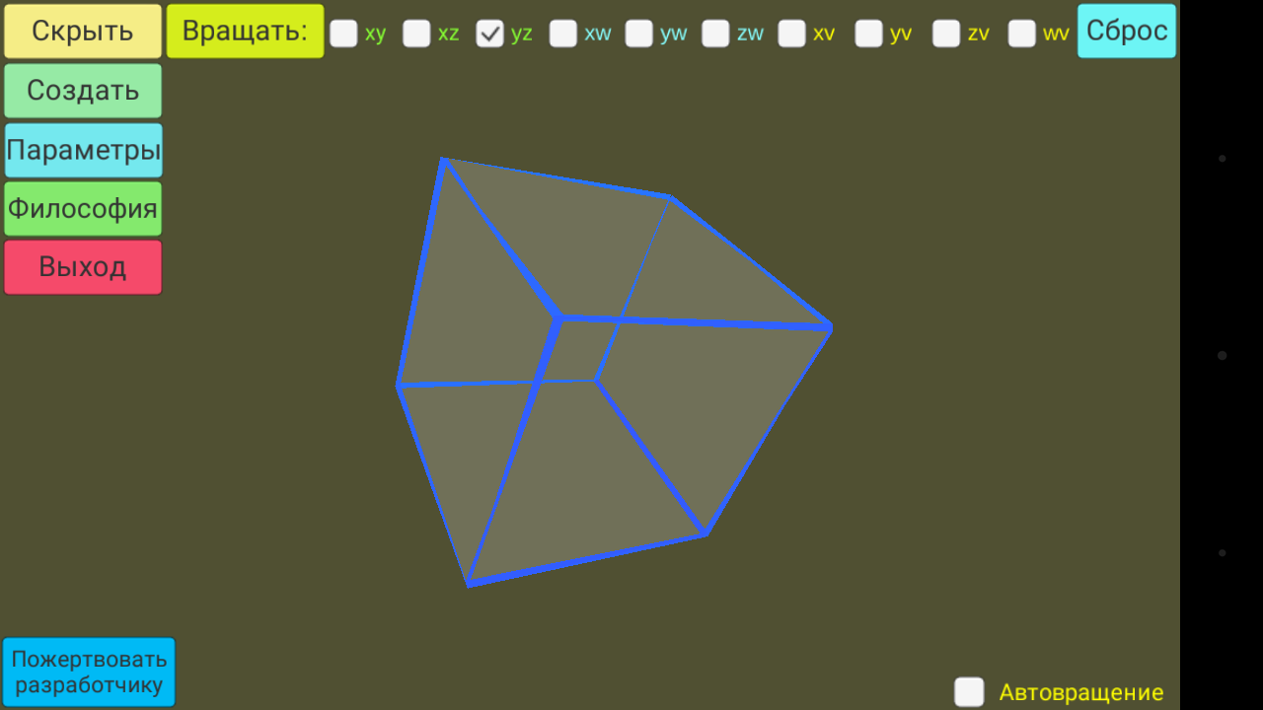1263x710 pixels.
Task: Click the Вращать: button
Action: pos(245,31)
